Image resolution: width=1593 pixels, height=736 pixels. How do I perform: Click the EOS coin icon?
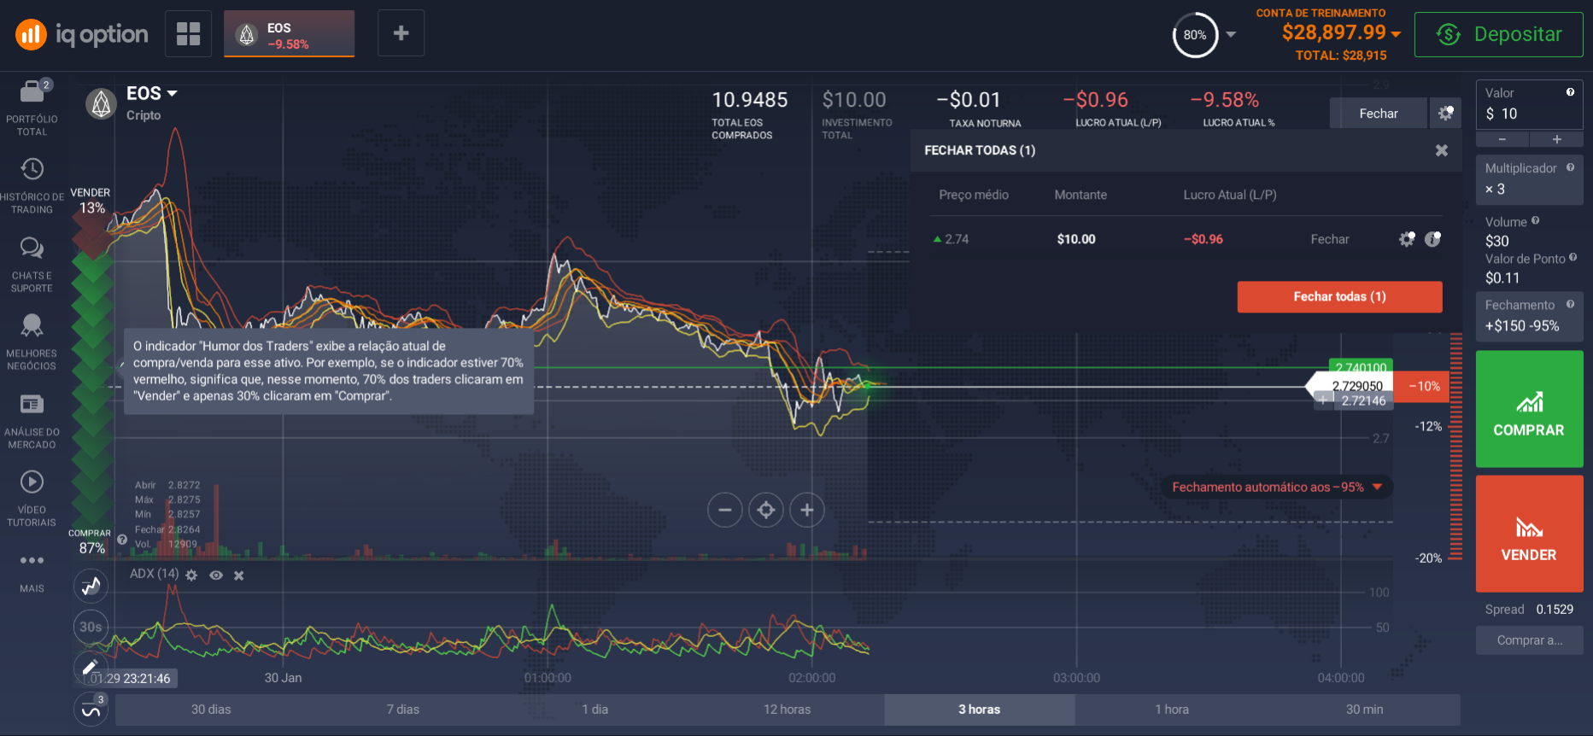pyautogui.click(x=101, y=104)
